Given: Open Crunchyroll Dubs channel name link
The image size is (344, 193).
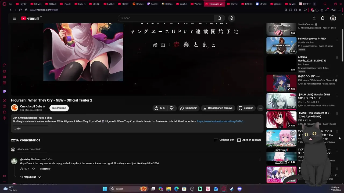Looking at the screenshot, I should pyautogui.click(x=31, y=106).
